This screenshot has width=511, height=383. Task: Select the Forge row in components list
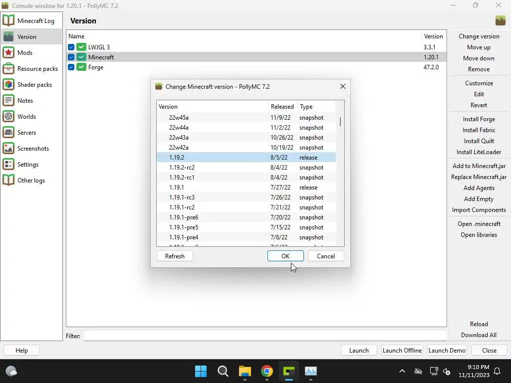[x=256, y=67]
